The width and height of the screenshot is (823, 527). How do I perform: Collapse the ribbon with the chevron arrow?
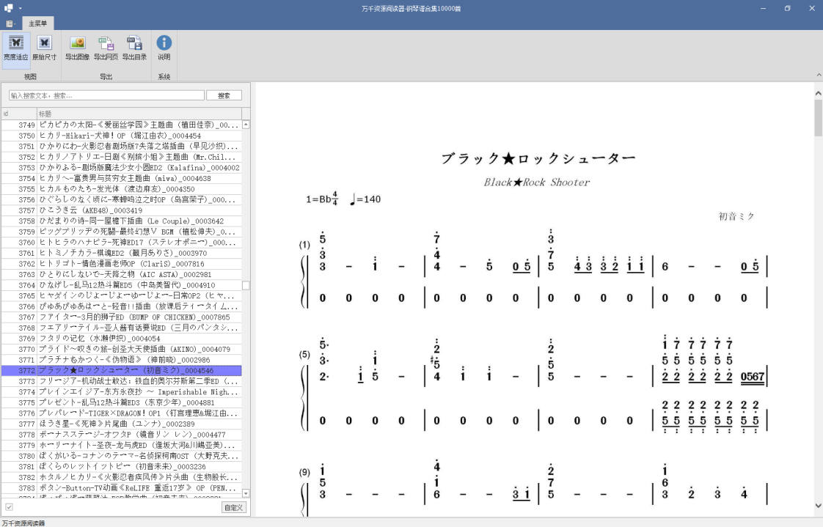pos(819,75)
